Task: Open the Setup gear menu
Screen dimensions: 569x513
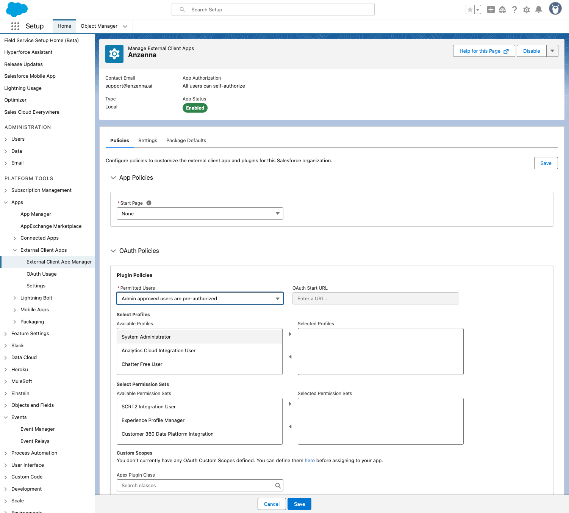Action: tap(526, 10)
